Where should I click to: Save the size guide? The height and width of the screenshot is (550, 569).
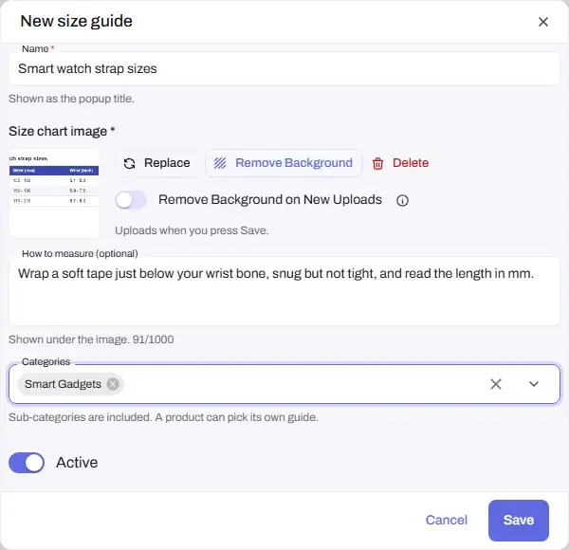[x=518, y=521]
